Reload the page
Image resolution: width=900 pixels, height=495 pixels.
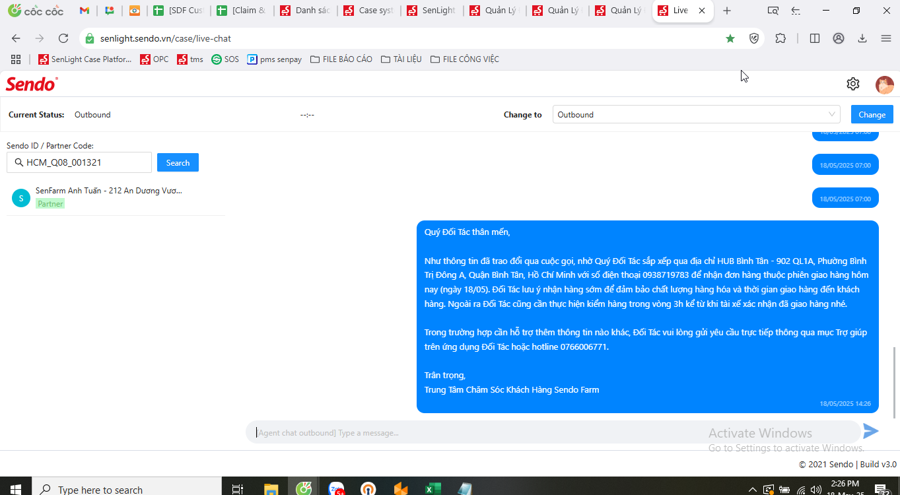coord(63,38)
